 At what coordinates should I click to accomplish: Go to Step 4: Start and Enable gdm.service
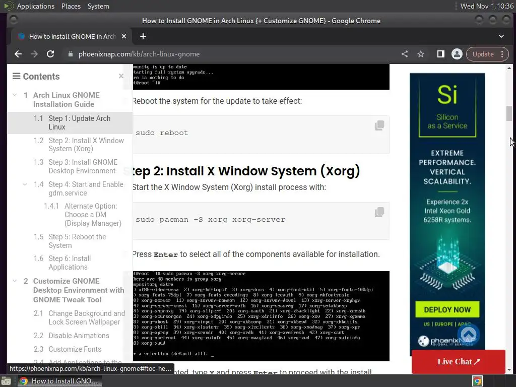click(x=86, y=188)
